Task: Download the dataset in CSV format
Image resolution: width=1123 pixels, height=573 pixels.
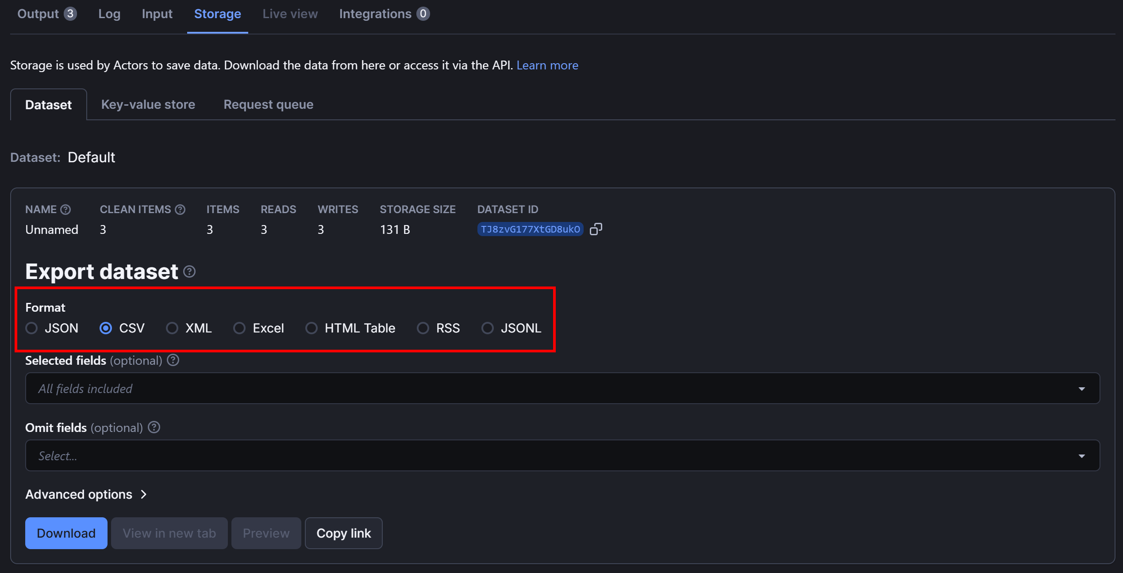Action: [x=66, y=533]
